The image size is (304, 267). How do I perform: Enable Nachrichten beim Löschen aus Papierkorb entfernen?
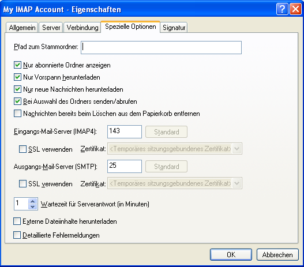(x=17, y=114)
